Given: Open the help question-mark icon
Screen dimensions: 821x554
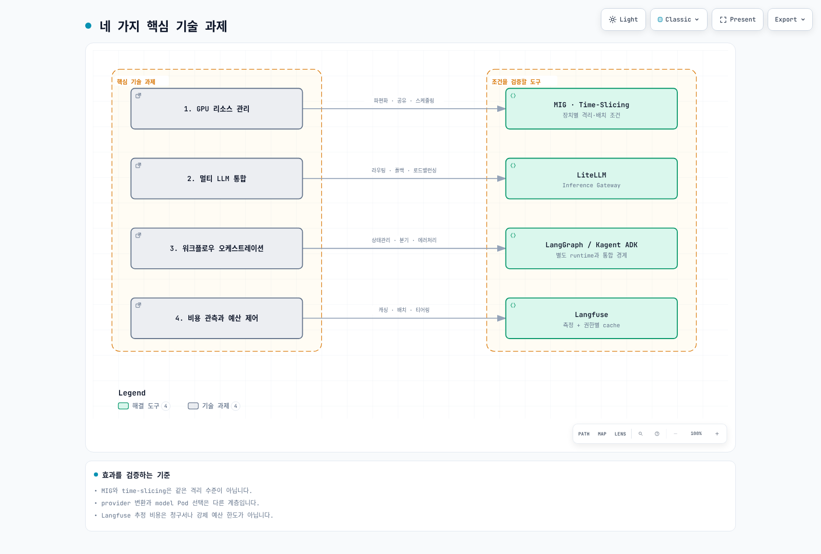Looking at the screenshot, I should (x=657, y=434).
